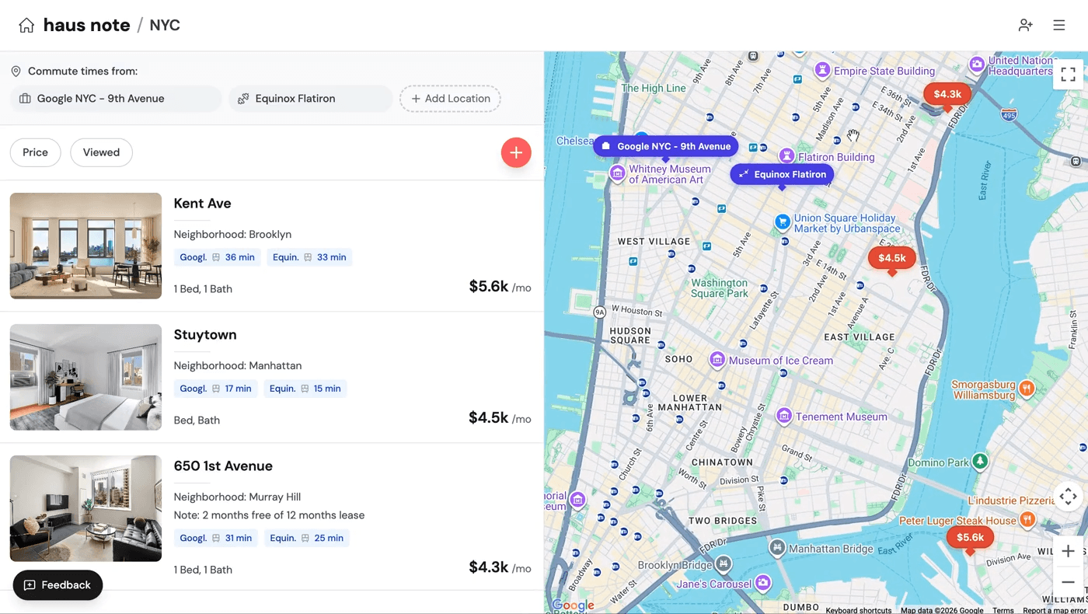
Task: Open the Feedback button
Action: point(58,585)
